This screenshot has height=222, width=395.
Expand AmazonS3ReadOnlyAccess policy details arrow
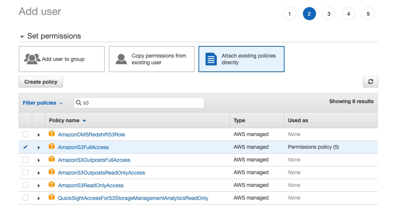(39, 185)
